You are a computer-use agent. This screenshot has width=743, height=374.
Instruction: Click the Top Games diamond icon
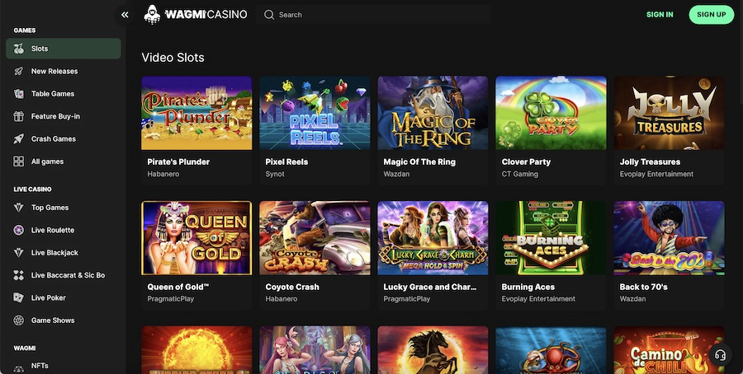click(18, 208)
